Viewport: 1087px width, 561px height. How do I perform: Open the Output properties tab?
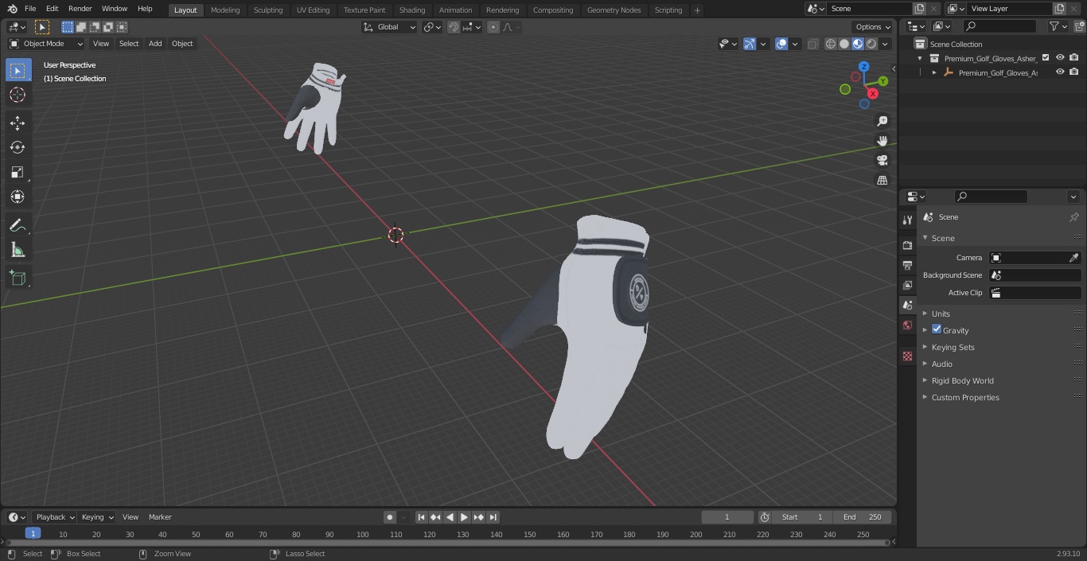point(907,265)
